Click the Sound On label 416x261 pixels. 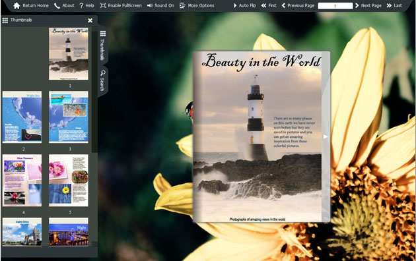[164, 5]
